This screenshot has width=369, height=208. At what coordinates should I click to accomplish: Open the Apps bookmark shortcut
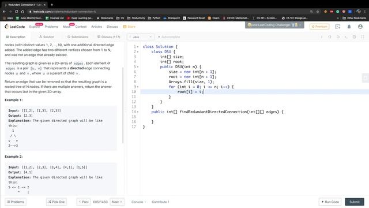point(7,18)
